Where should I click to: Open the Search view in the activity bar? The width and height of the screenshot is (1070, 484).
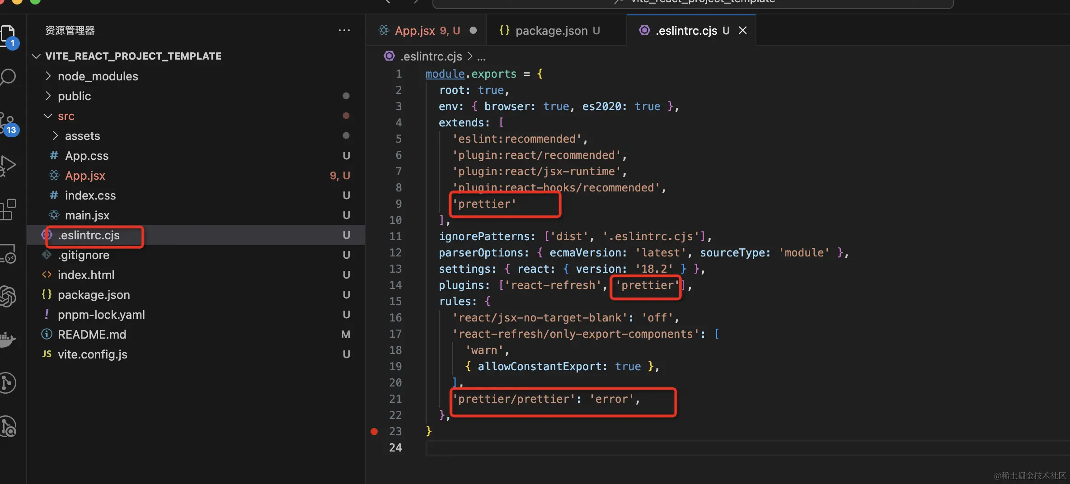pyautogui.click(x=8, y=77)
